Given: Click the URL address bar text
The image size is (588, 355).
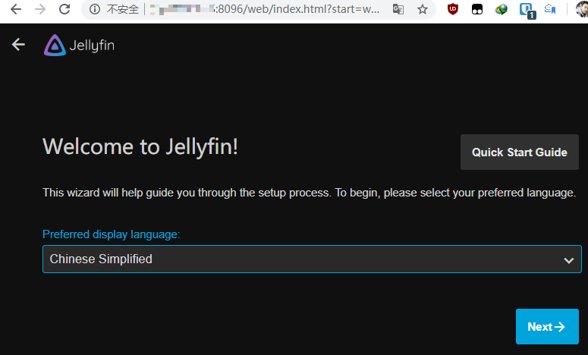Looking at the screenshot, I should pyautogui.click(x=266, y=10).
